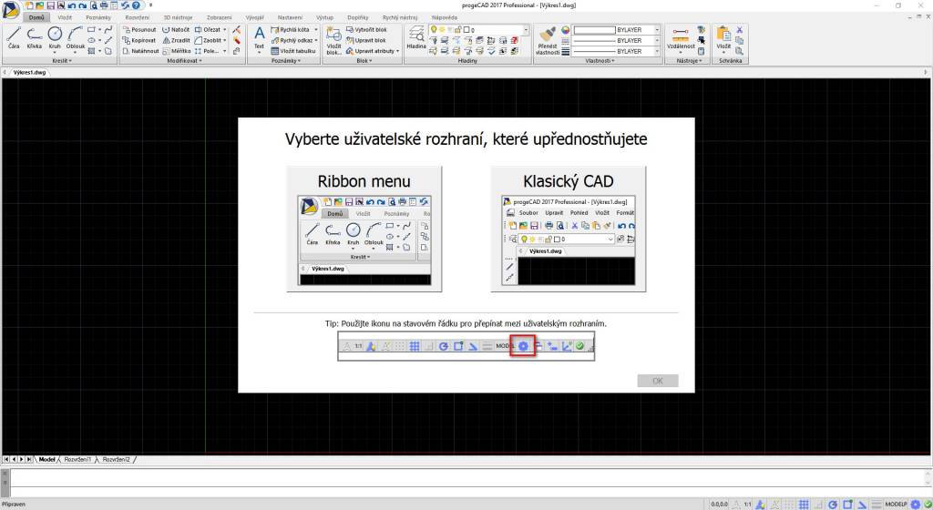
Task: Click Vytvořit blok button
Action: pyautogui.click(x=366, y=29)
